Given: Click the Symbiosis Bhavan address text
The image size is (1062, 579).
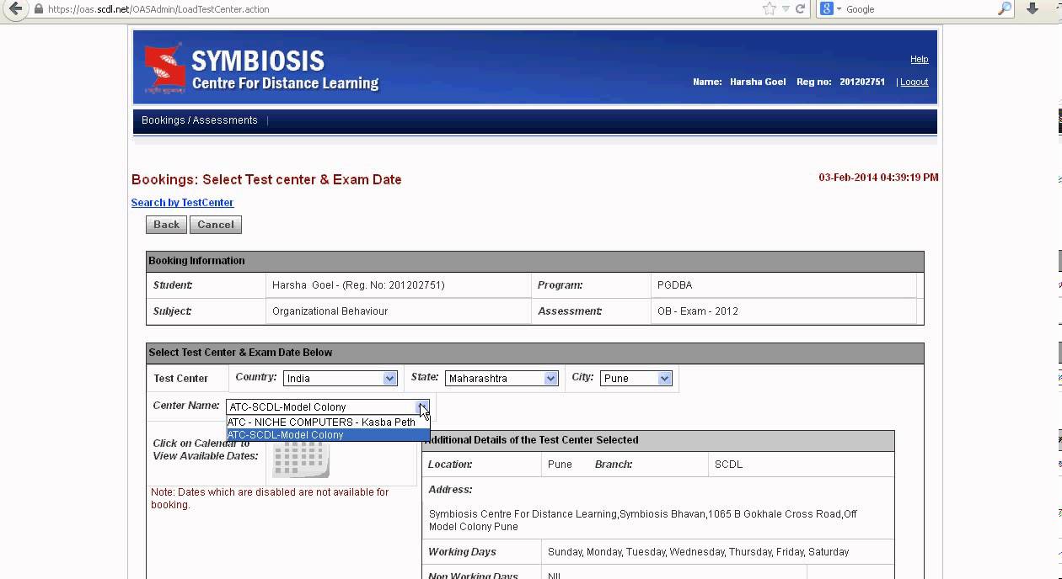Looking at the screenshot, I should (x=643, y=520).
